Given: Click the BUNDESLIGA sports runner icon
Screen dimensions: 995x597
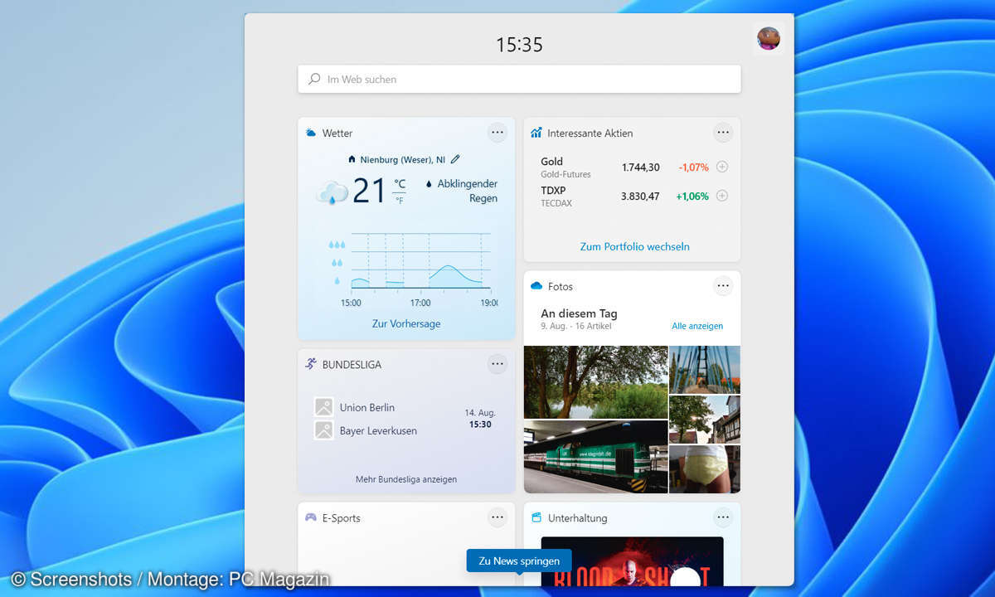Looking at the screenshot, I should tap(311, 364).
